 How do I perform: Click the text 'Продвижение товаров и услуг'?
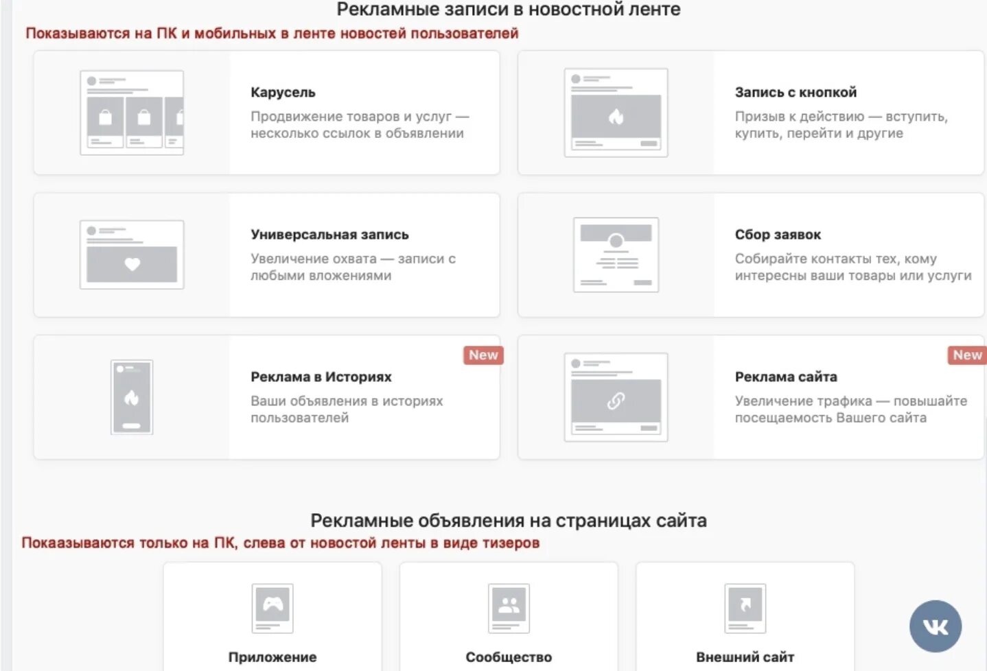tap(351, 117)
